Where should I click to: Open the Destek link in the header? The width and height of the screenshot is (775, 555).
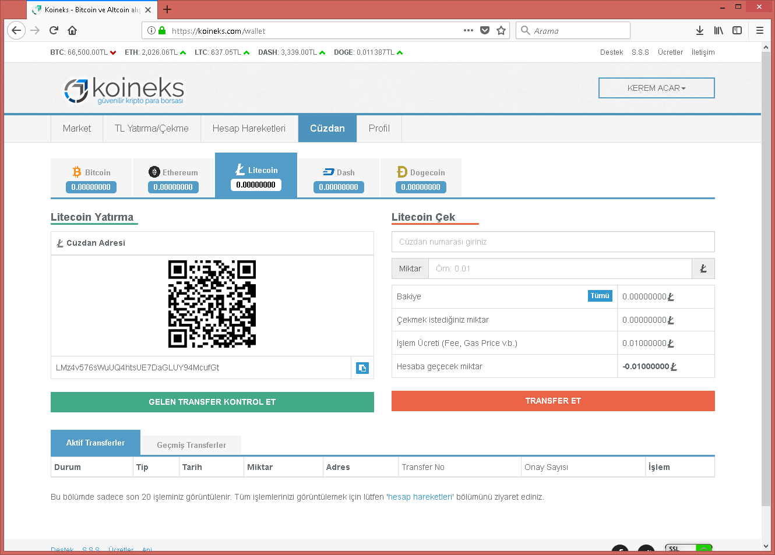[x=611, y=52]
